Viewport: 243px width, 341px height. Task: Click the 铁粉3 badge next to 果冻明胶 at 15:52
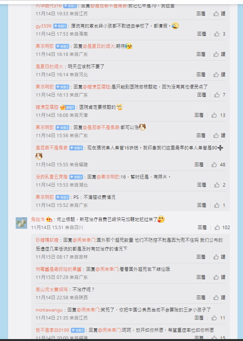tap(62, 197)
